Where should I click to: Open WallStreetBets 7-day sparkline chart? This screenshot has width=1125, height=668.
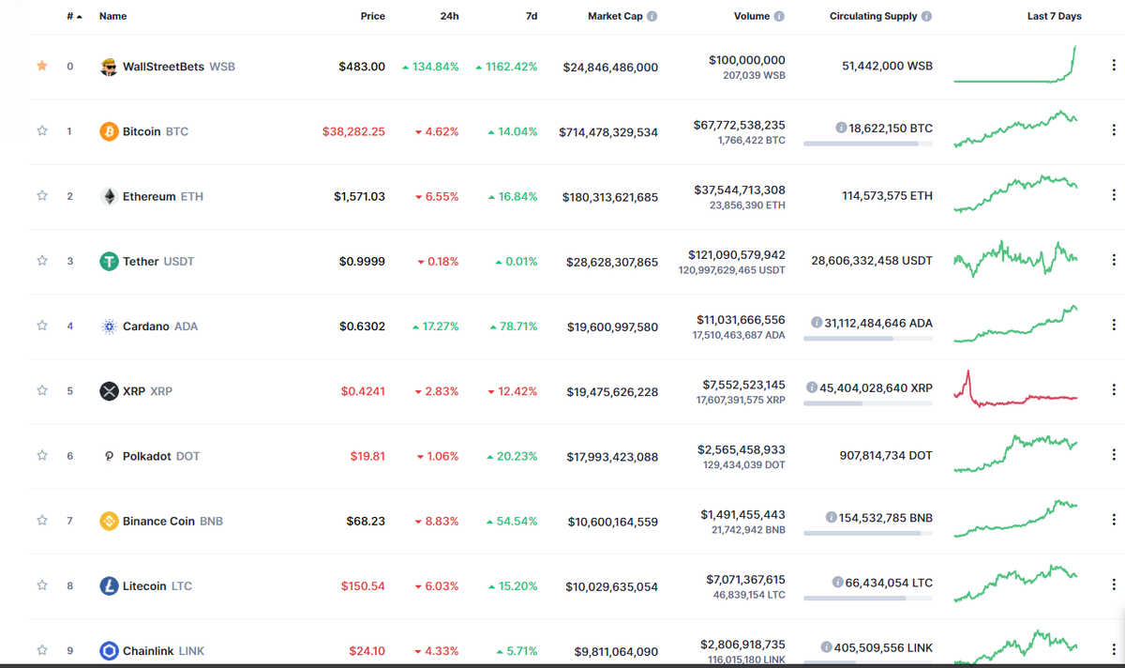pyautogui.click(x=1015, y=64)
